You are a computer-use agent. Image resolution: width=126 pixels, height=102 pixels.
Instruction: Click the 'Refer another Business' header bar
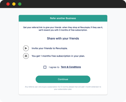pyautogui.click(x=63, y=18)
